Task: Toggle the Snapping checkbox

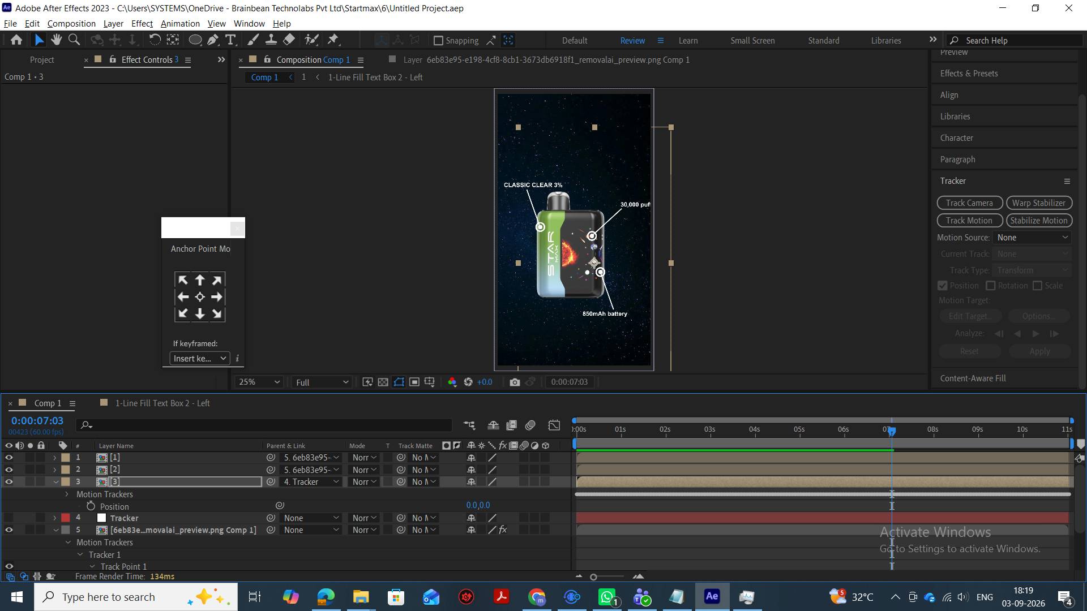Action: tap(438, 41)
